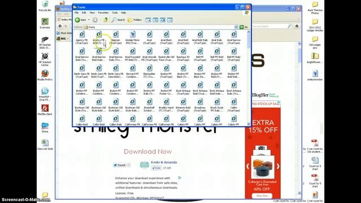Select the Baskerville Old Face font file

166,55
